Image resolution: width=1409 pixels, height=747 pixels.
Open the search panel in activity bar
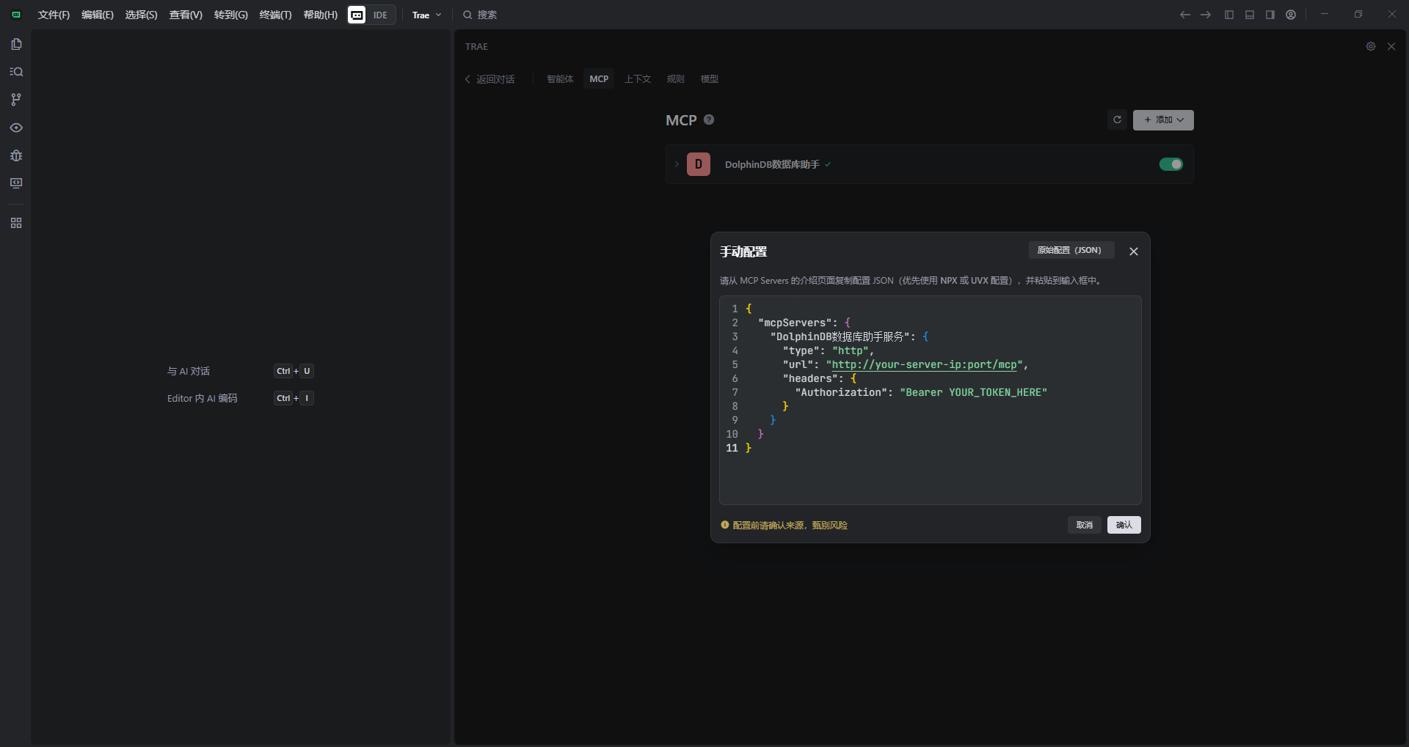16,72
